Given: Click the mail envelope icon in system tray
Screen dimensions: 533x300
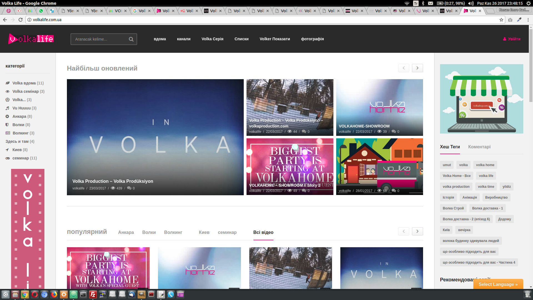Looking at the screenshot, I should (431, 3).
